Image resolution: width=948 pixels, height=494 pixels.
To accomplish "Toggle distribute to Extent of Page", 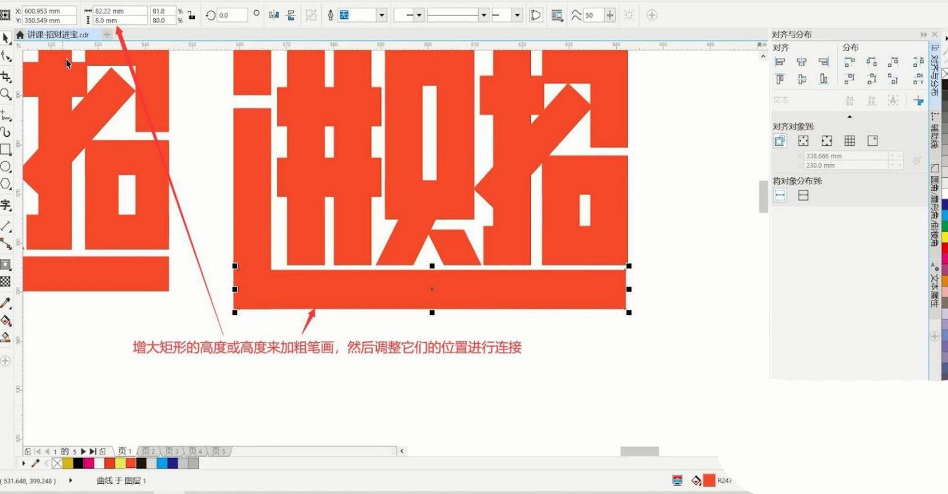I will coord(803,195).
